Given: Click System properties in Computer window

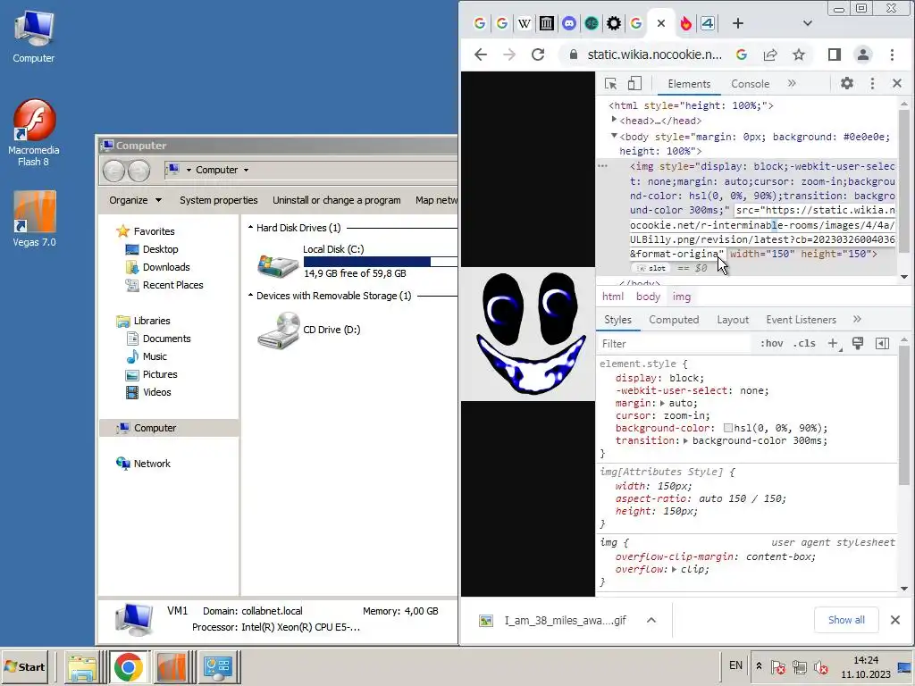Looking at the screenshot, I should (218, 200).
